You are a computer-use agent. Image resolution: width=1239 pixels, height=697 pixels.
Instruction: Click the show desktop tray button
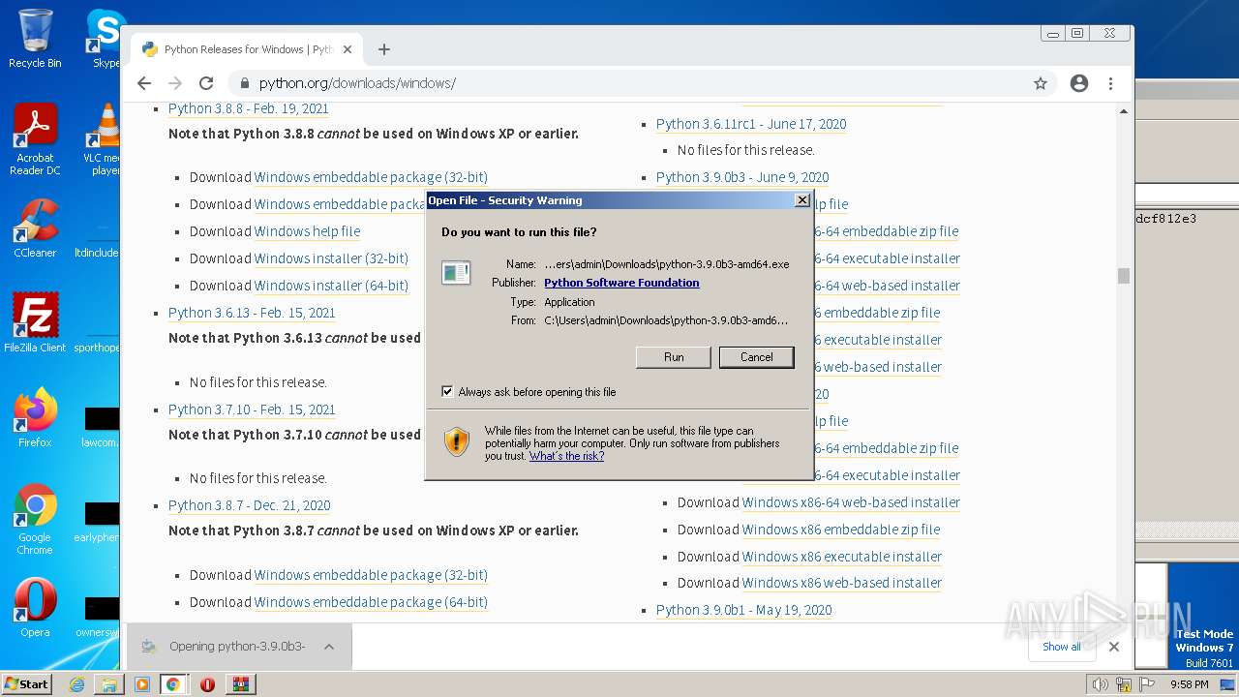click(x=1227, y=684)
